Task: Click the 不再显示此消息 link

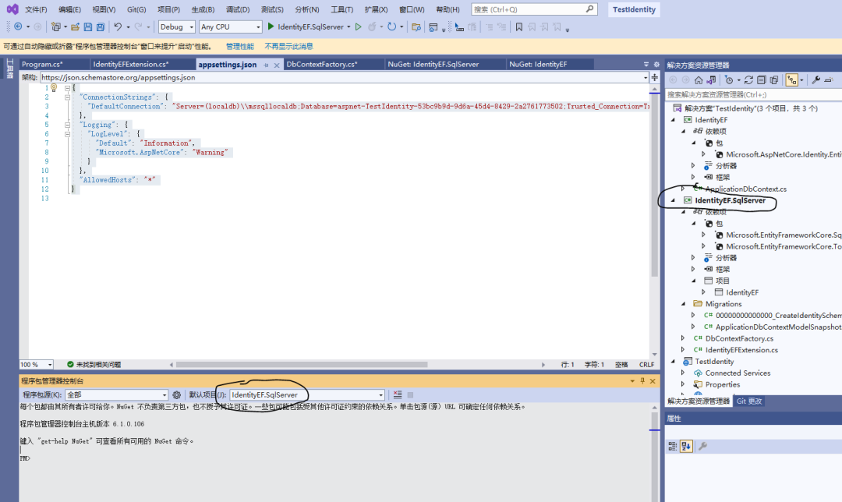Action: click(289, 47)
